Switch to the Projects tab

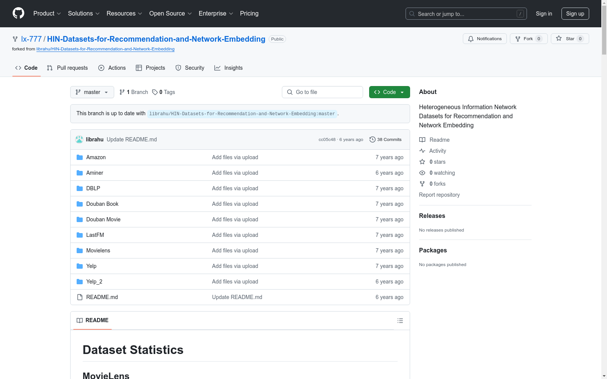click(151, 68)
